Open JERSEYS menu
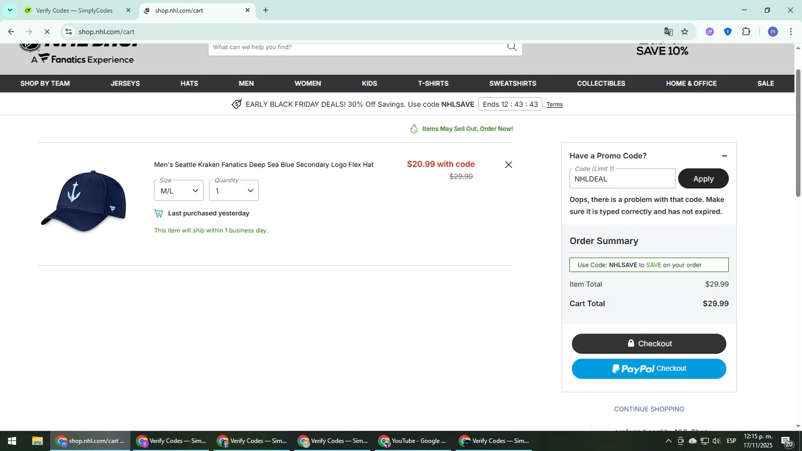The image size is (802, 451). tap(125, 83)
